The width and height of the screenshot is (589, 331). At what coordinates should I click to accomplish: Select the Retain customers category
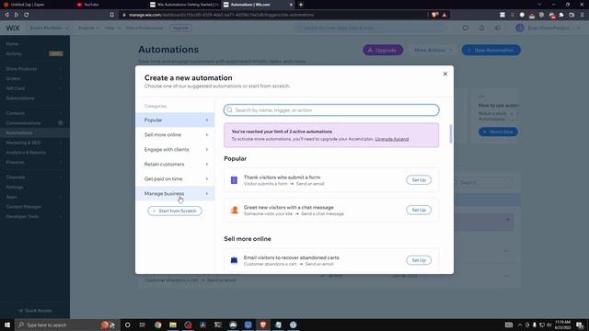(175, 164)
